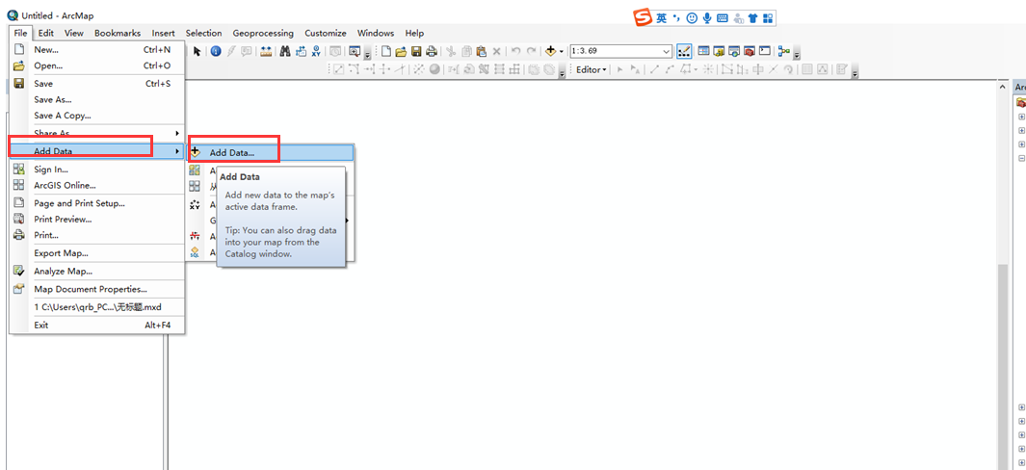This screenshot has width=1026, height=470.
Task: Select Open... in the File menu
Action: point(96,65)
